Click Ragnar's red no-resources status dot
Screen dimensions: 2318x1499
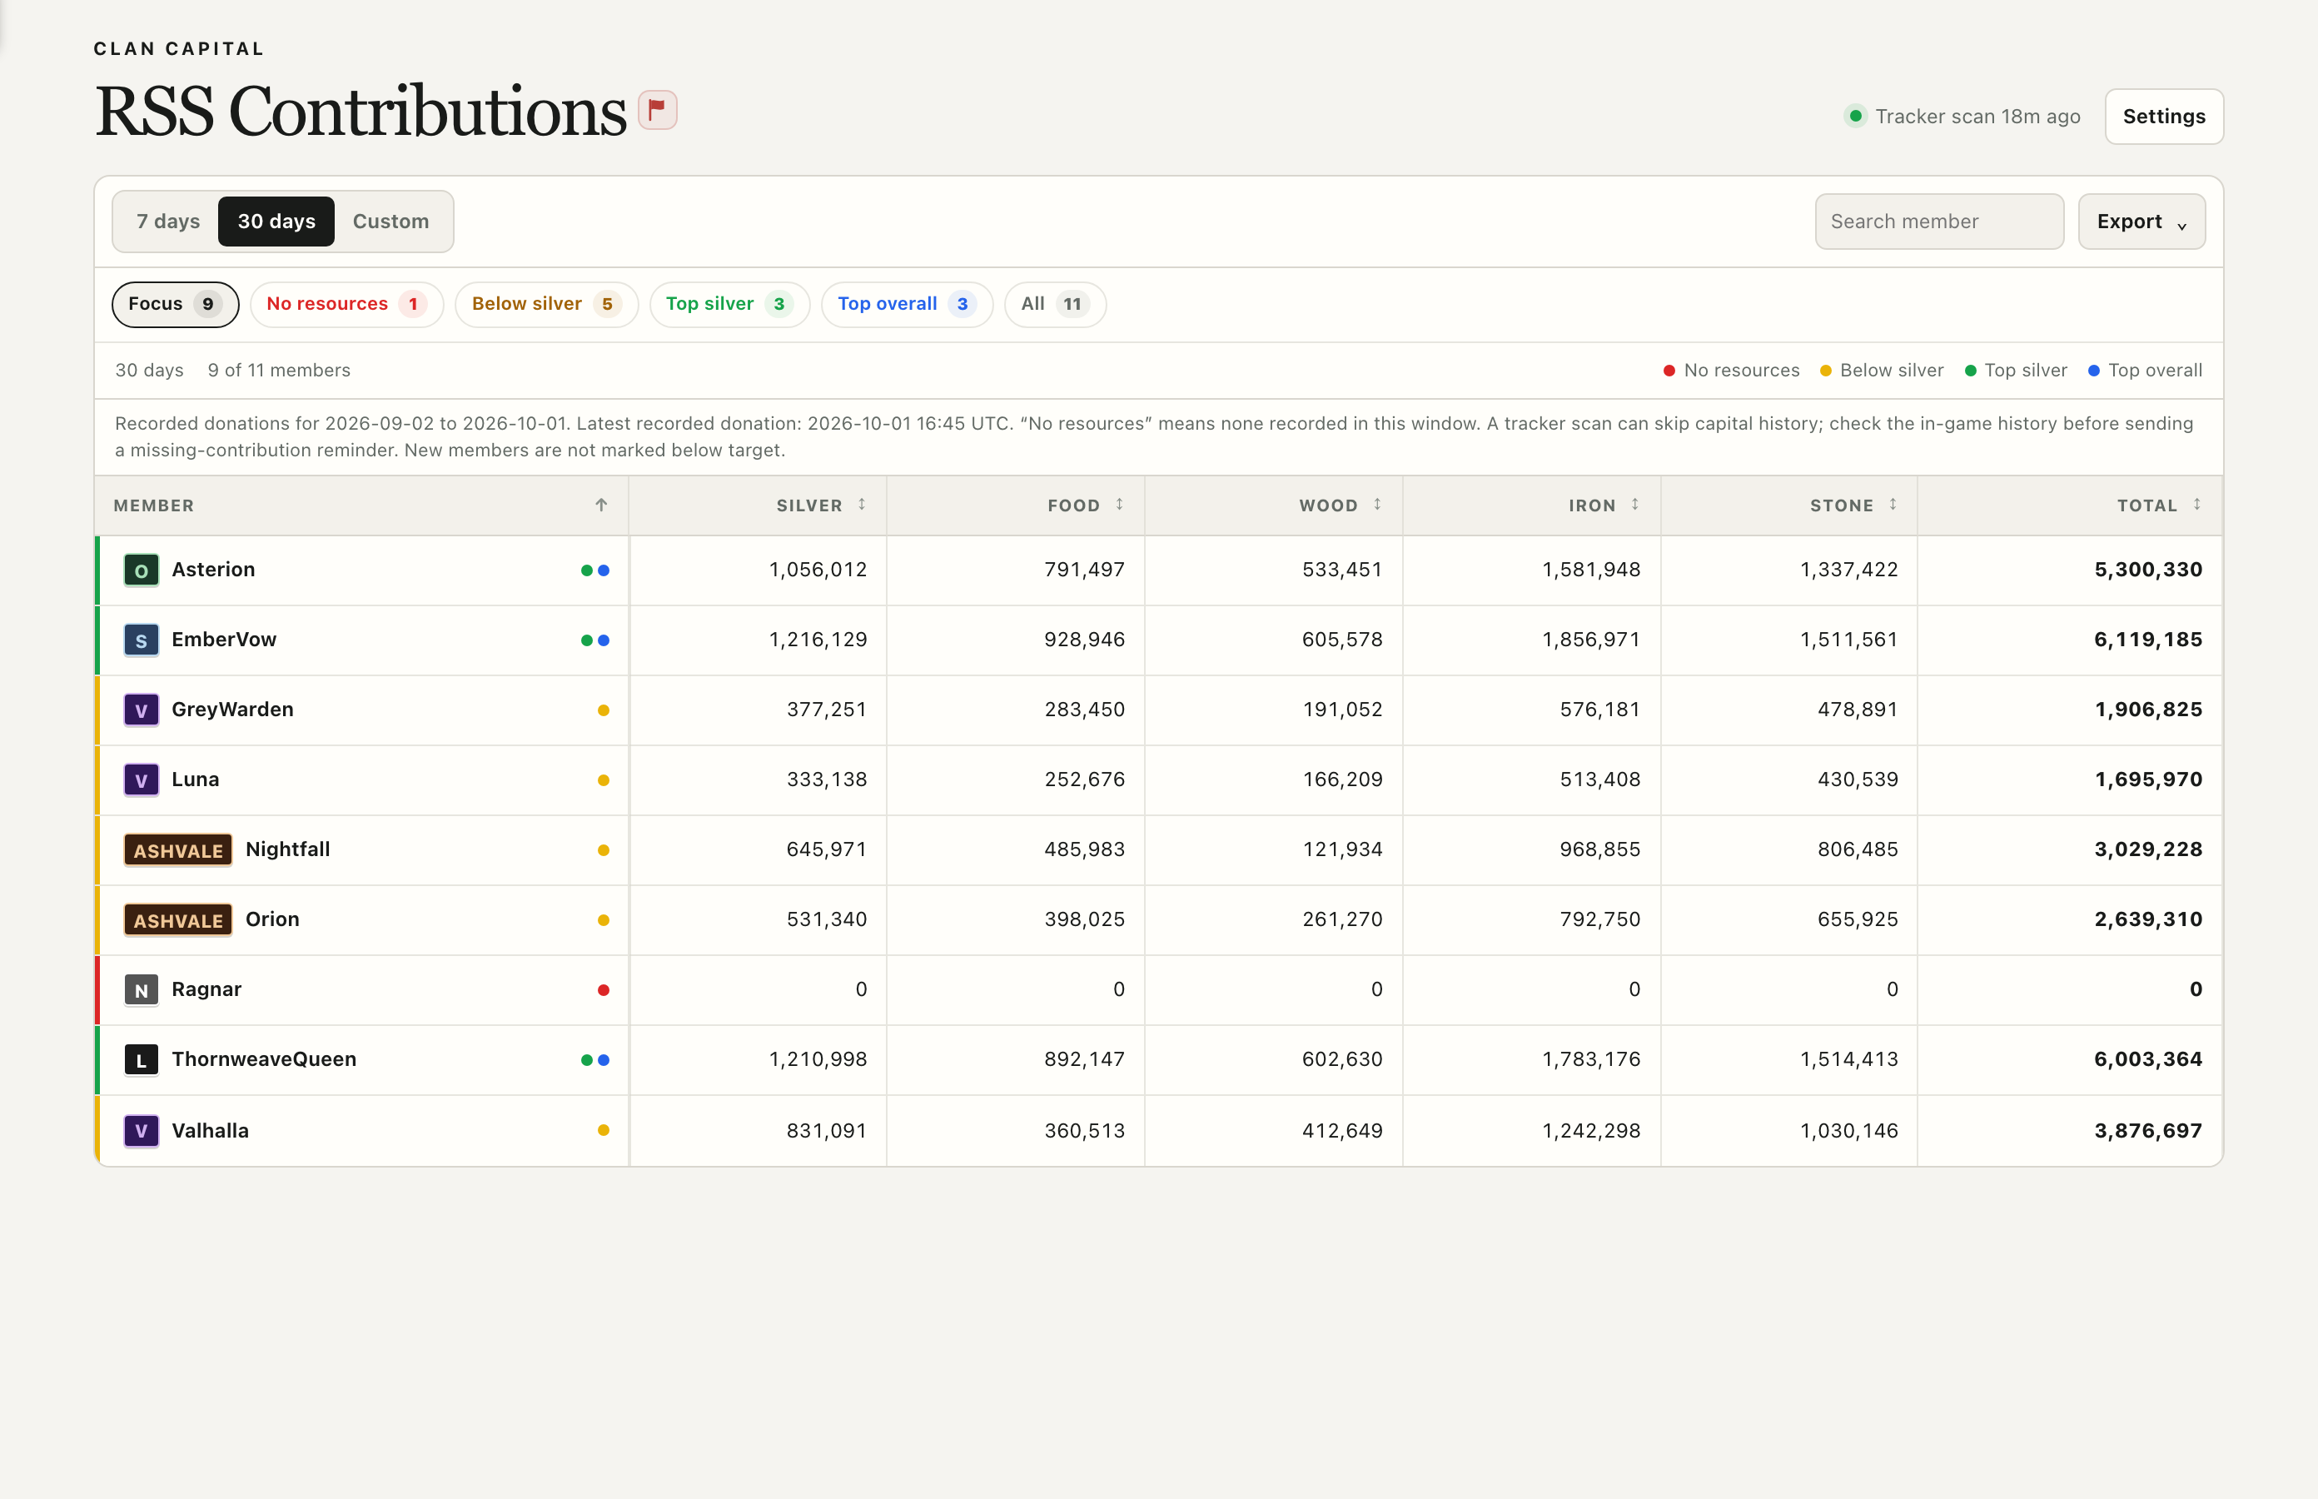click(x=604, y=990)
